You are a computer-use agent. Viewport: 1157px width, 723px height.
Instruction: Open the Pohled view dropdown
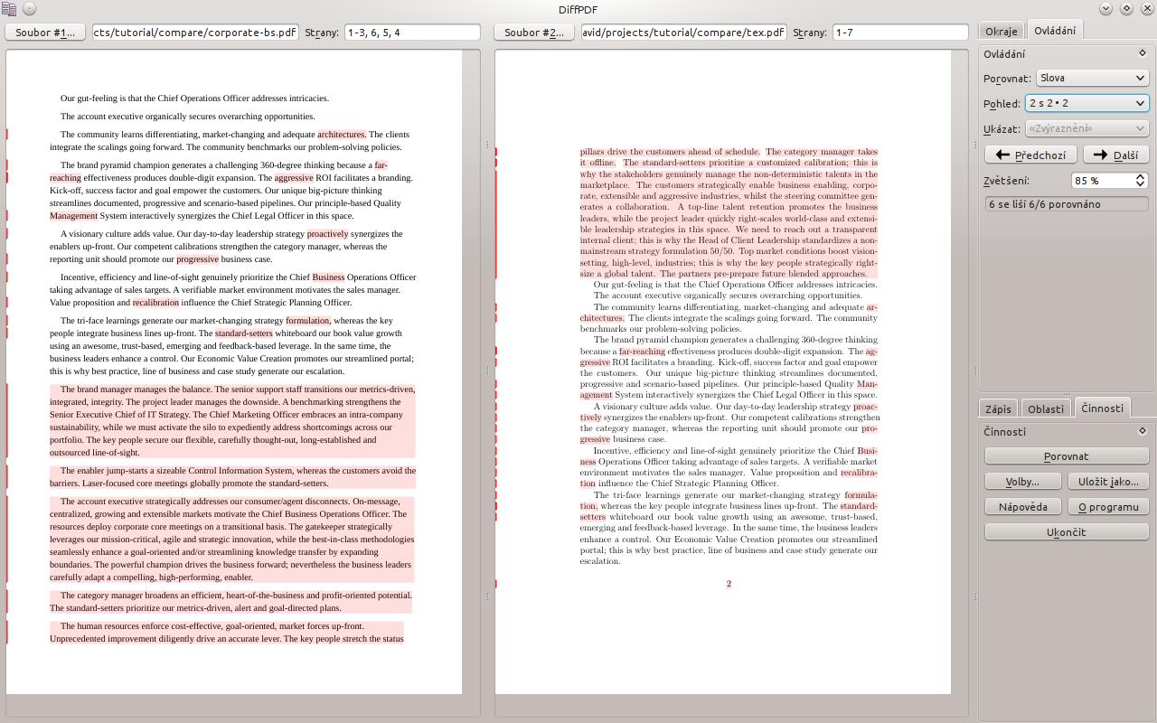pyautogui.click(x=1086, y=103)
